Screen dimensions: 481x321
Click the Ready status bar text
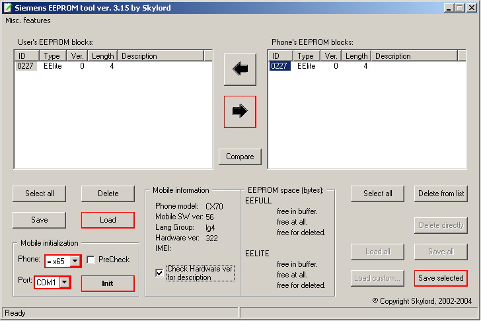click(15, 313)
